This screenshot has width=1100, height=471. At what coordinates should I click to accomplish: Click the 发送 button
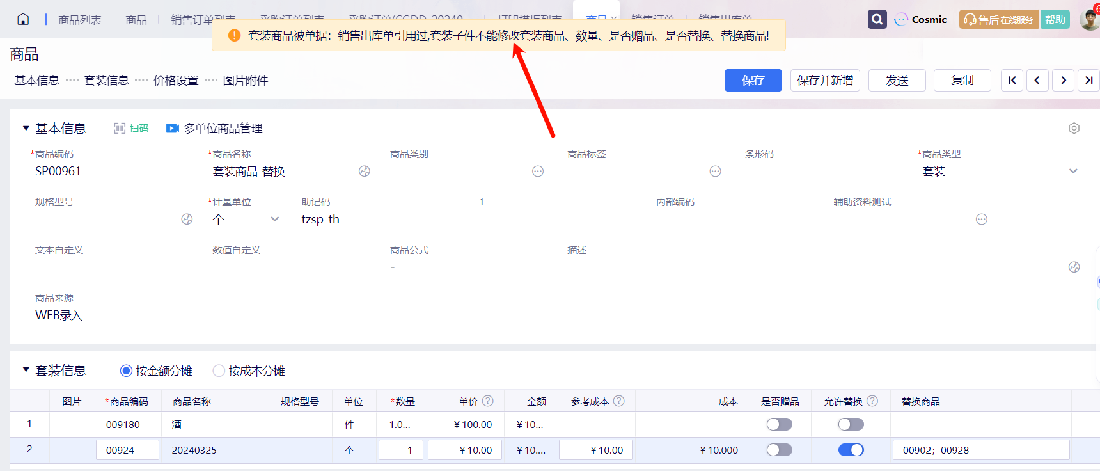897,80
